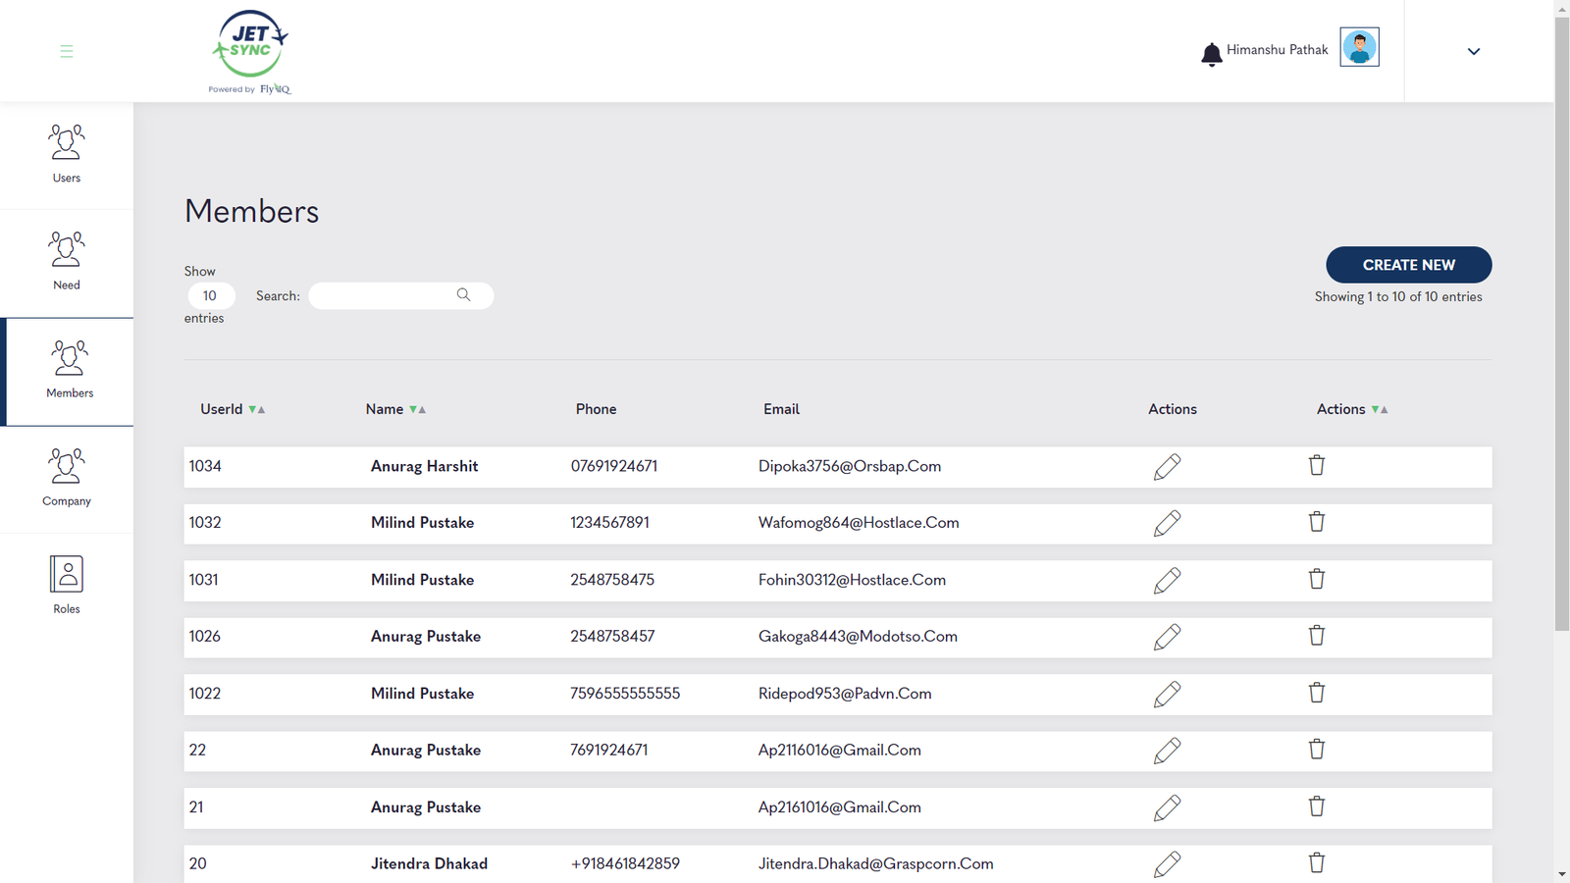Delete member with UserId 22
This screenshot has width=1570, height=883.
pos(1317,750)
